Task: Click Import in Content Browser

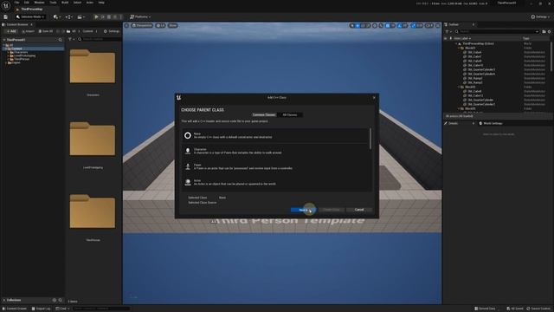Action: pos(28,31)
